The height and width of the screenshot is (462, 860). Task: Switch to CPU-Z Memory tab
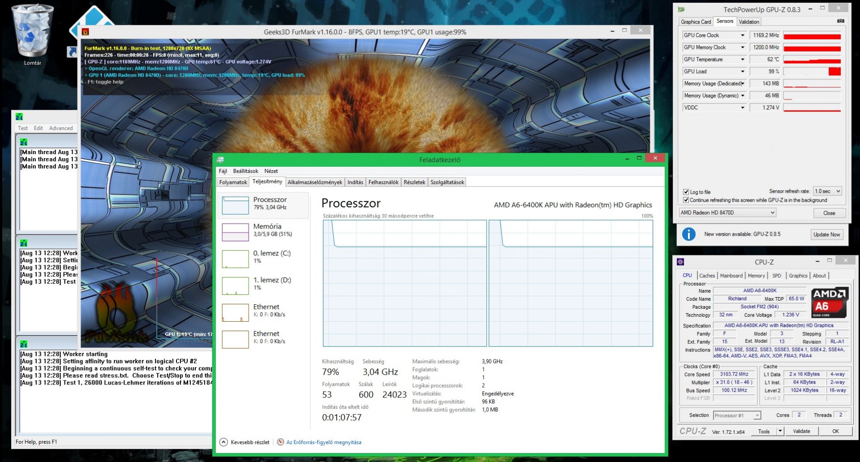point(756,276)
